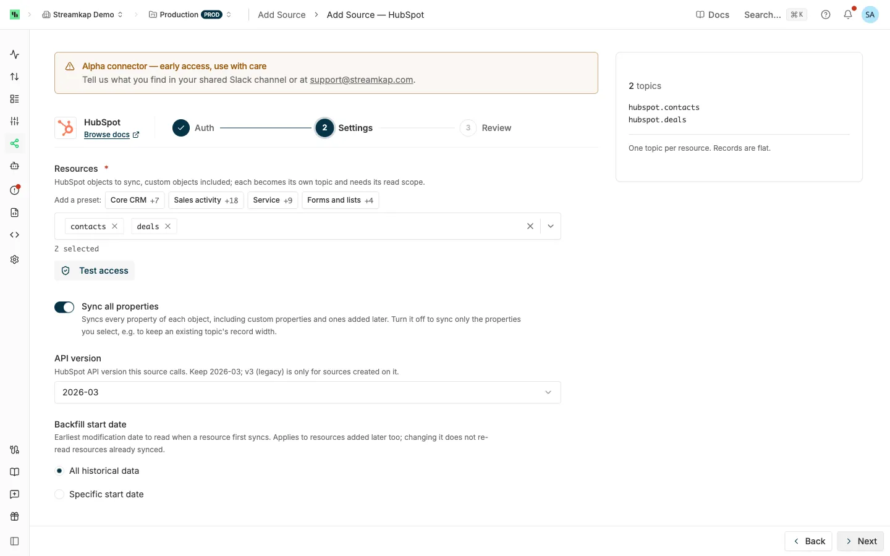The height and width of the screenshot is (556, 890).
Task: Open Production environment switcher
Action: coord(190,14)
